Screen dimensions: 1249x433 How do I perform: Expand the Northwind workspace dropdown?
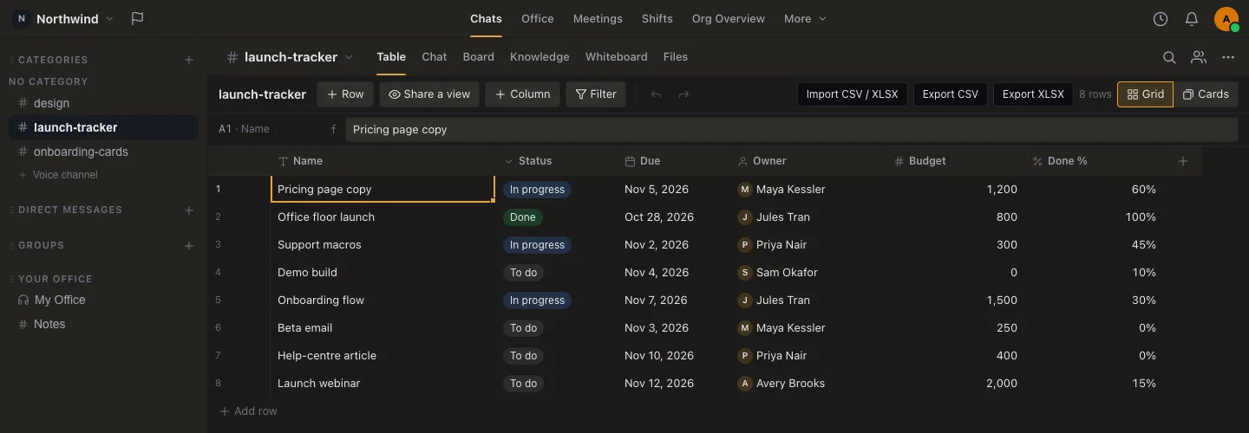point(109,19)
